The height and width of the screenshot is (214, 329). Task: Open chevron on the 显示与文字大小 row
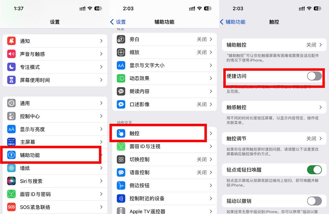tap(211, 65)
